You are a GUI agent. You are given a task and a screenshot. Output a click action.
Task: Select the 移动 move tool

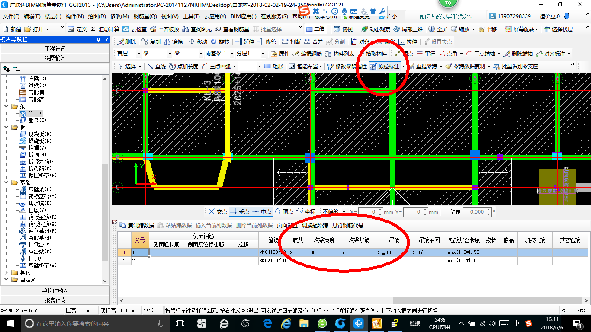pos(198,42)
